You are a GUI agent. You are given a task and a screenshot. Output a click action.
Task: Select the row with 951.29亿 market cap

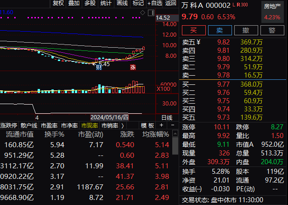click(x=86, y=155)
